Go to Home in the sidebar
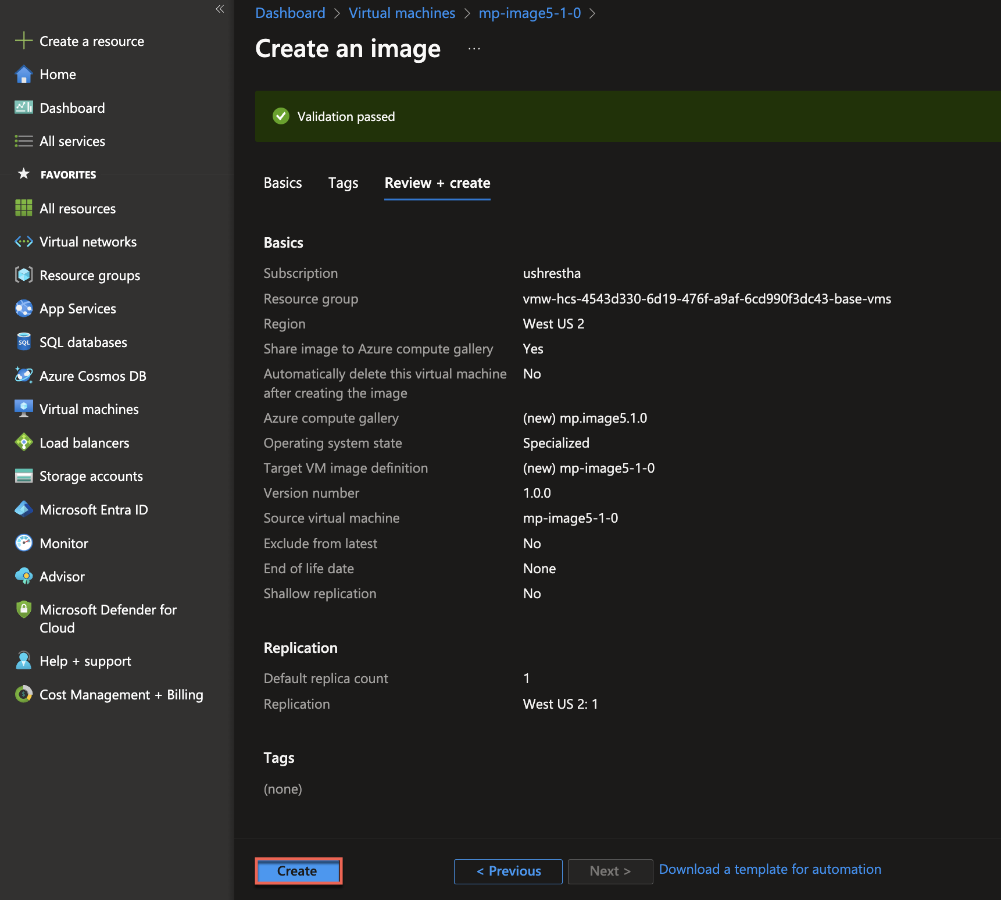 (x=58, y=74)
